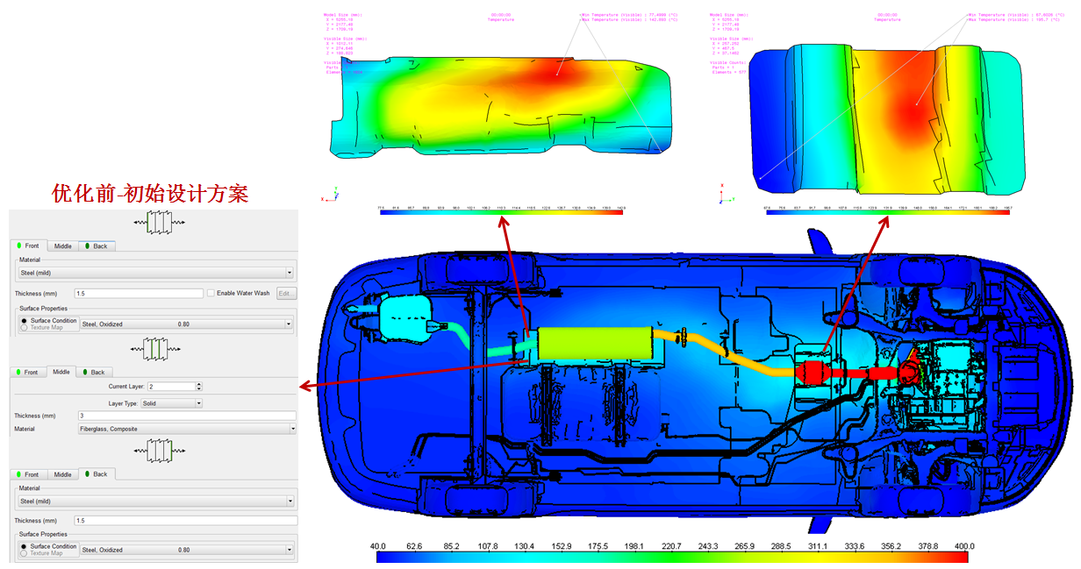Image resolution: width=1081 pixels, height=569 pixels.
Task: Click temperature color bar under left heat shield view
Action: 500,212
